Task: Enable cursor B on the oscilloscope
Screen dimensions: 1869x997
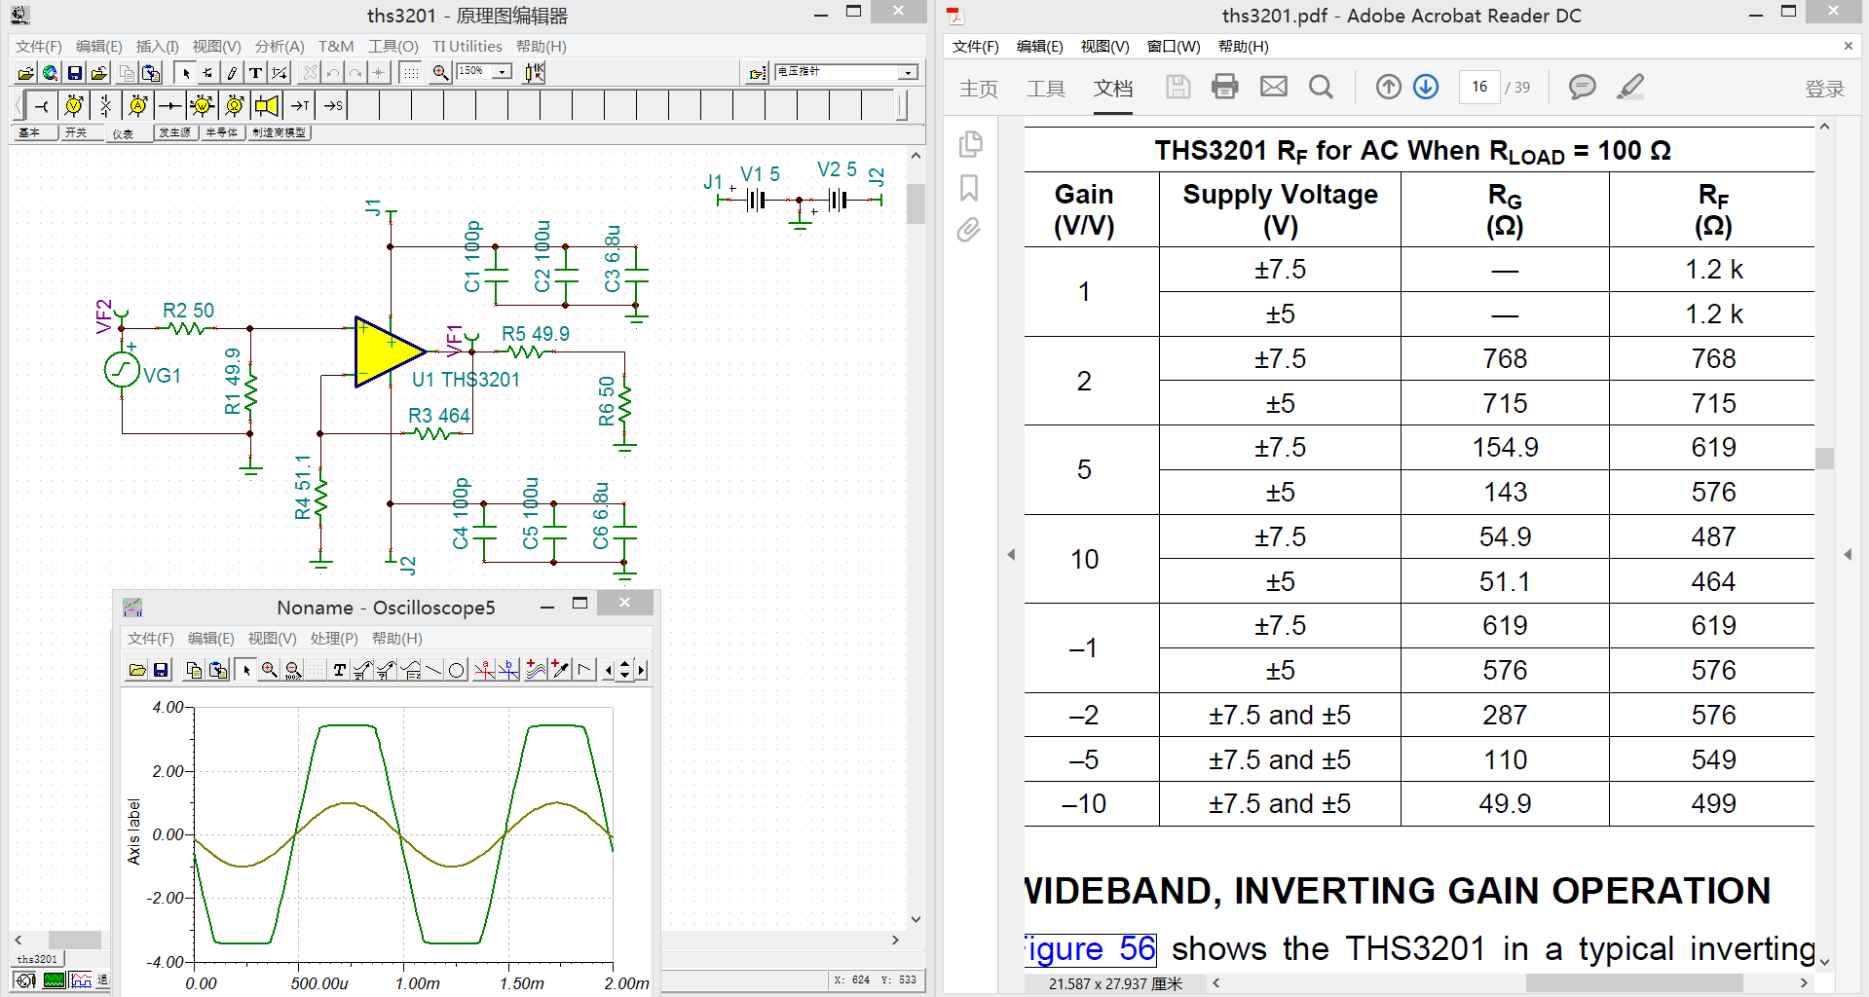Action: 508,670
